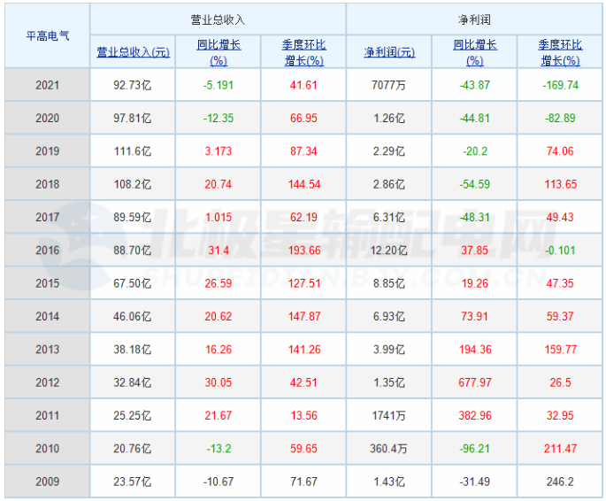Select the 净利润 top group header
Screen dimensions: 606x501
(474, 19)
